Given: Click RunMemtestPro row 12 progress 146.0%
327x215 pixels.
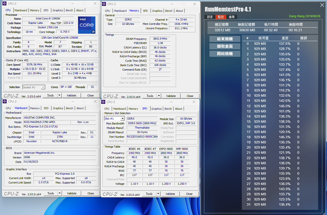Looking at the screenshot, I should point(285,106).
